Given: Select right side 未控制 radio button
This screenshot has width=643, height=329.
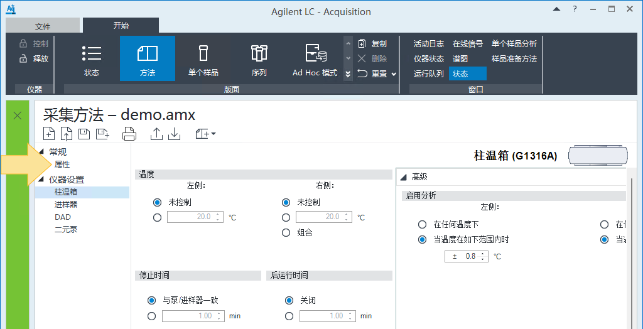Looking at the screenshot, I should (x=286, y=202).
